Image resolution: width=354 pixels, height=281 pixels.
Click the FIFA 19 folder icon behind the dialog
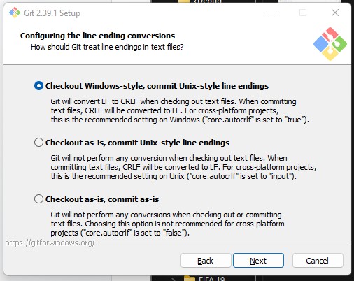click(x=190, y=278)
